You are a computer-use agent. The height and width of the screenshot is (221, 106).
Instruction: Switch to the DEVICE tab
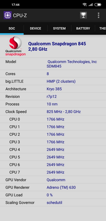click(x=36, y=28)
